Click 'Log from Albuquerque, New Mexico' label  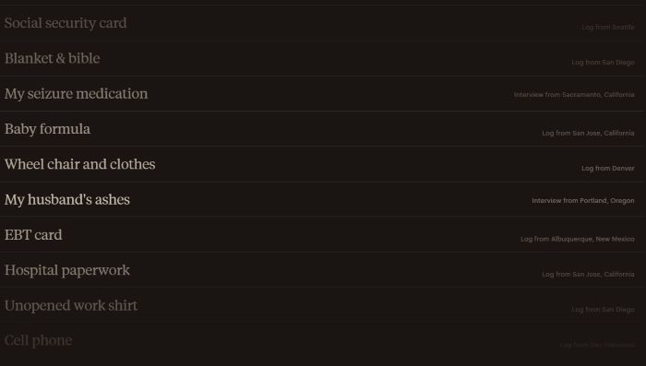point(577,239)
